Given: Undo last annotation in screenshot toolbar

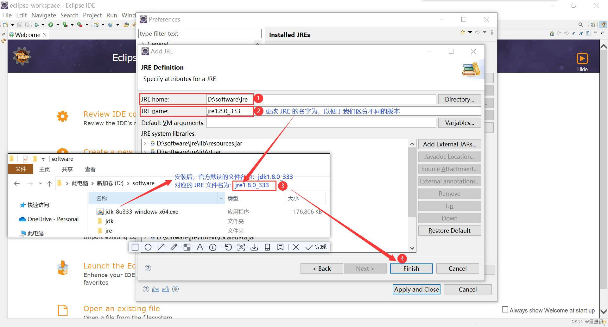Looking at the screenshot, I should pyautogui.click(x=228, y=247).
